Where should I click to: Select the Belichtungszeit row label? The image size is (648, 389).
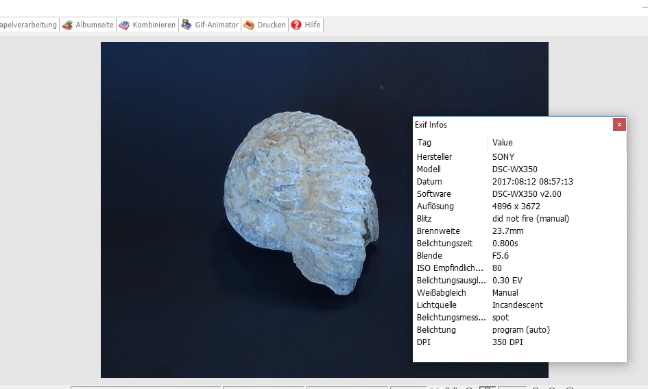444,244
